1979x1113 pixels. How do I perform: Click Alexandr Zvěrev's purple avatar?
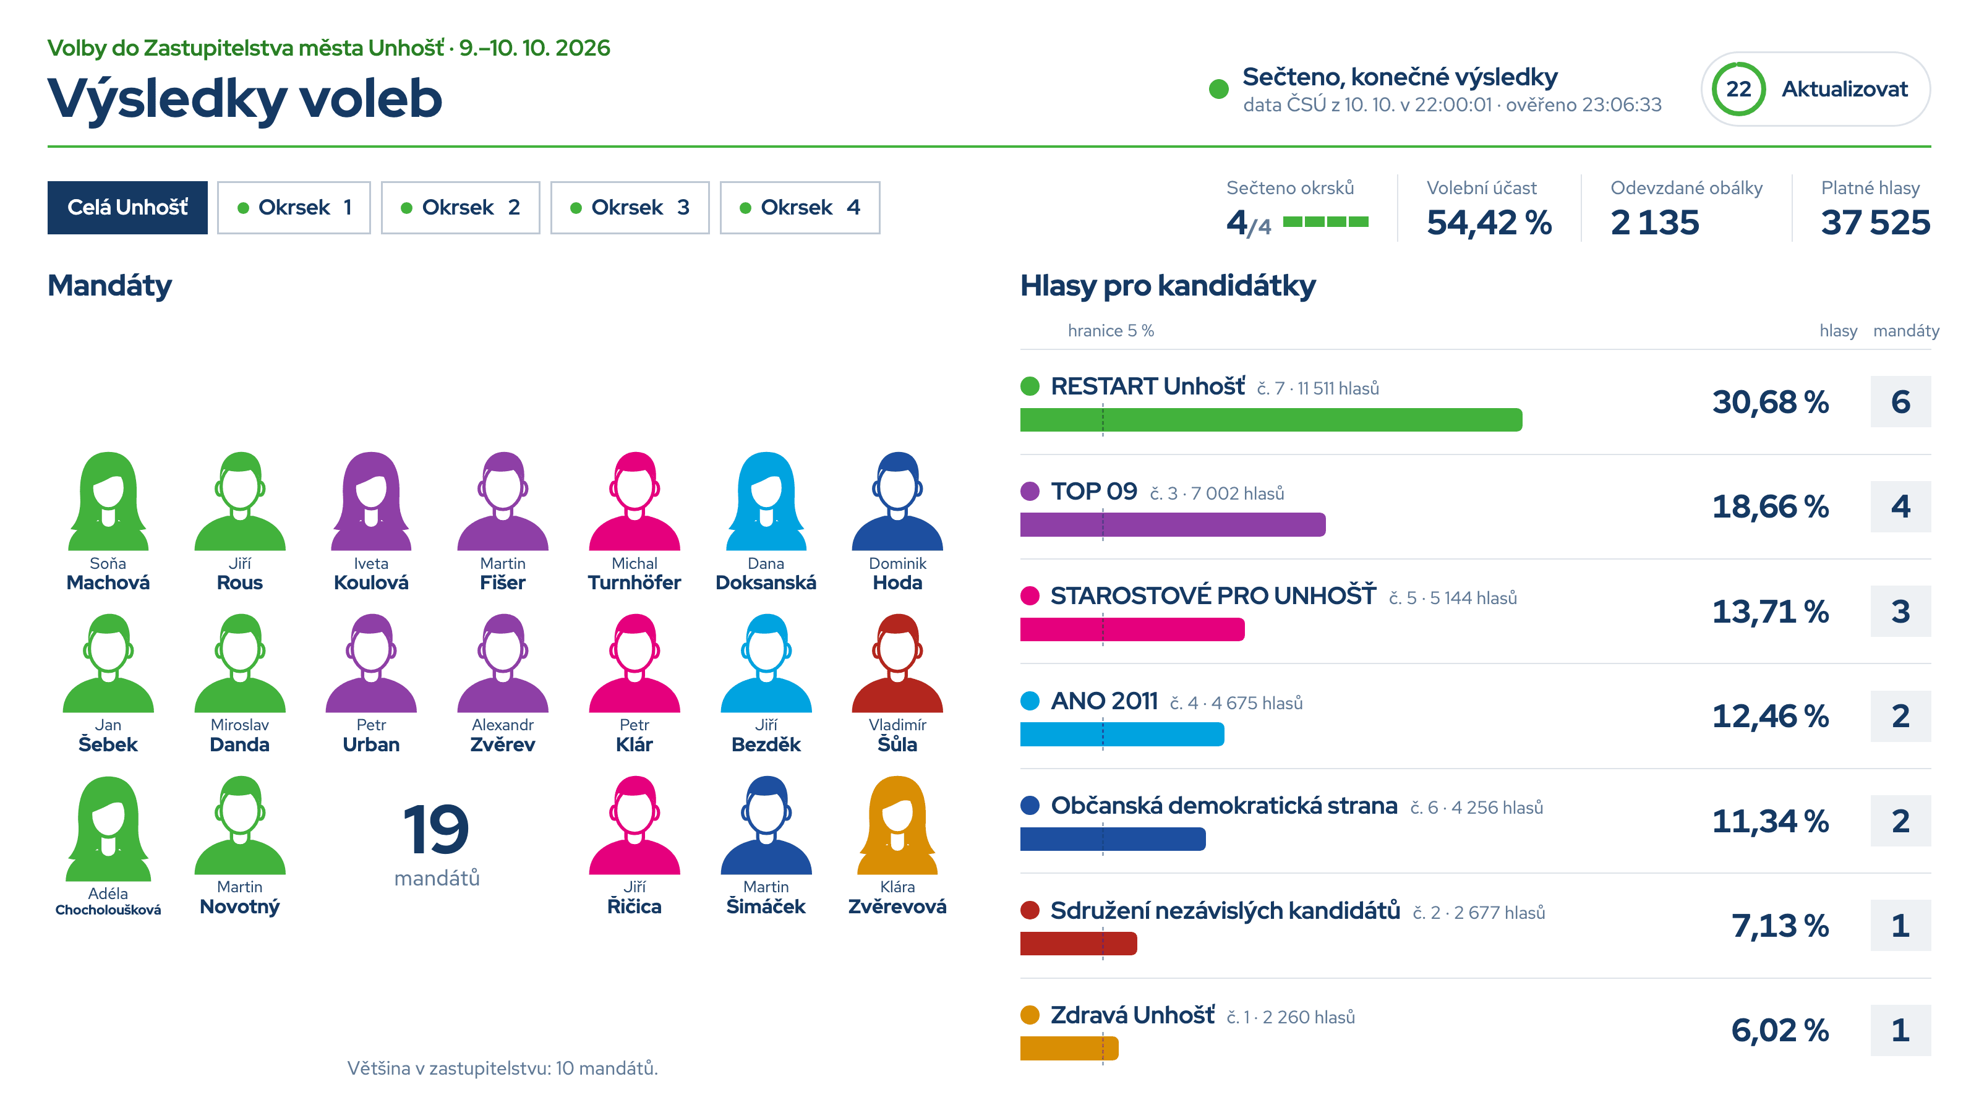tap(503, 663)
